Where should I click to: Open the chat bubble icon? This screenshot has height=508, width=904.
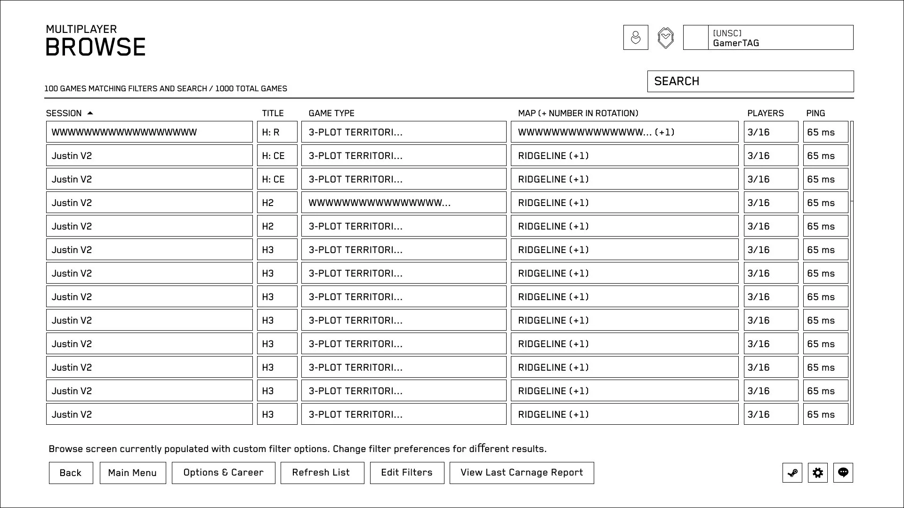843,473
